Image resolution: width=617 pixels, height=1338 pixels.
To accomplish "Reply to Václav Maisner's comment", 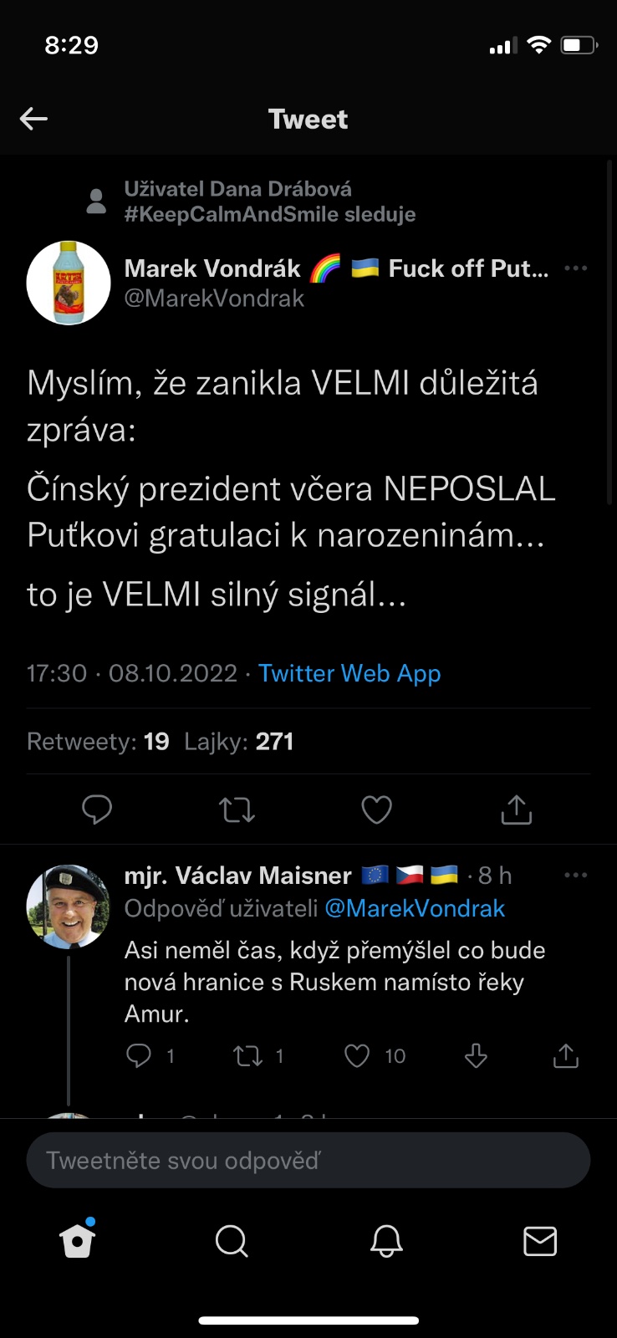I will (139, 1056).
